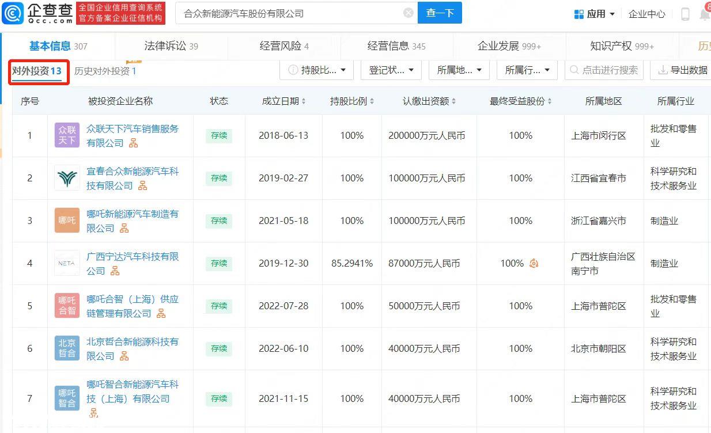711x433 pixels.
Task: Click date 2019-02-27
Action: tap(283, 178)
